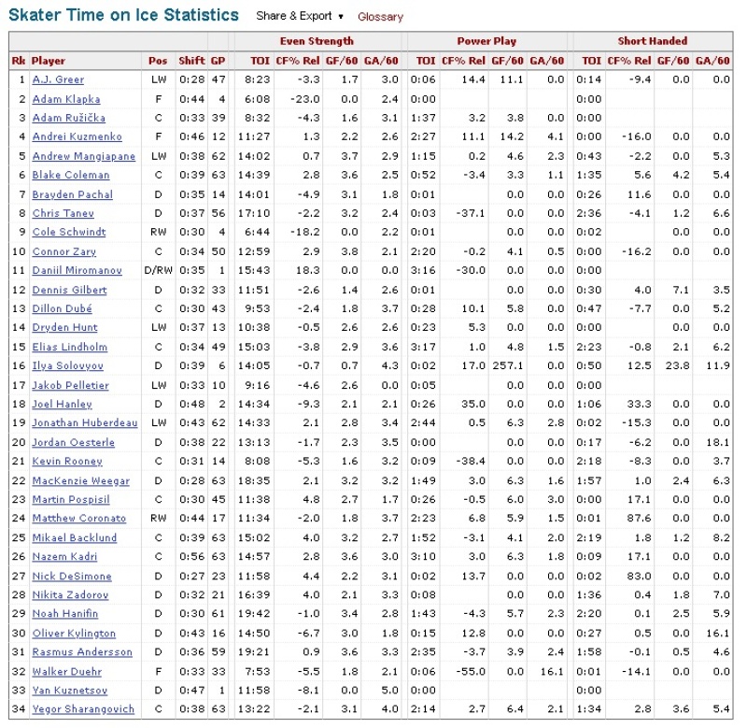
Task: Open Adam Ružička player link
Action: point(68,118)
